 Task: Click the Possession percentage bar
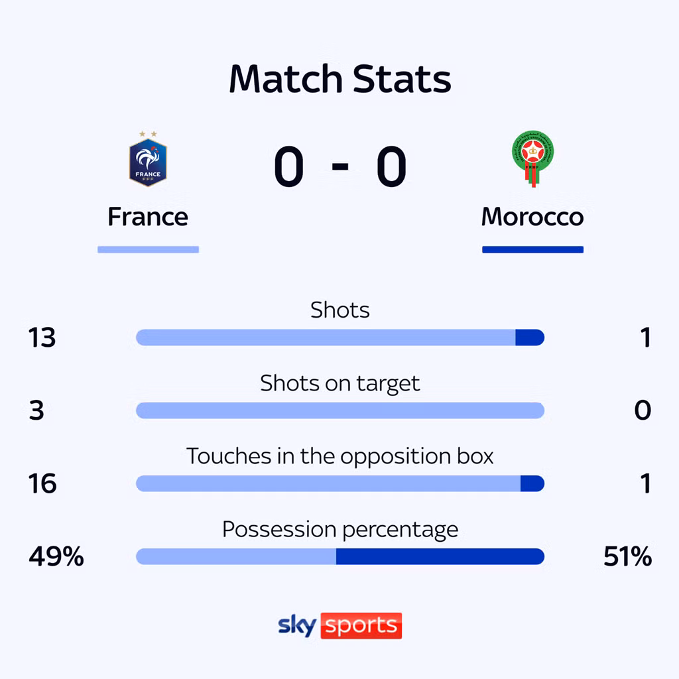coord(340,556)
